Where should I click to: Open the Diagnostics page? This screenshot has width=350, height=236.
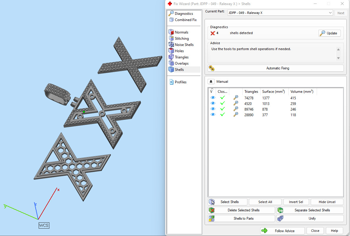tap(184, 14)
